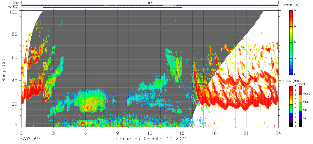
Task: Click the 9 hour label on time axis
Action: 118,133
